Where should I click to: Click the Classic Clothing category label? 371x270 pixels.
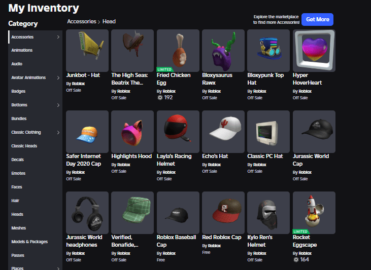26,133
